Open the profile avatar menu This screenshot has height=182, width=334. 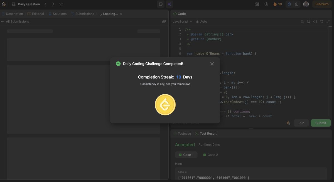coord(306,4)
